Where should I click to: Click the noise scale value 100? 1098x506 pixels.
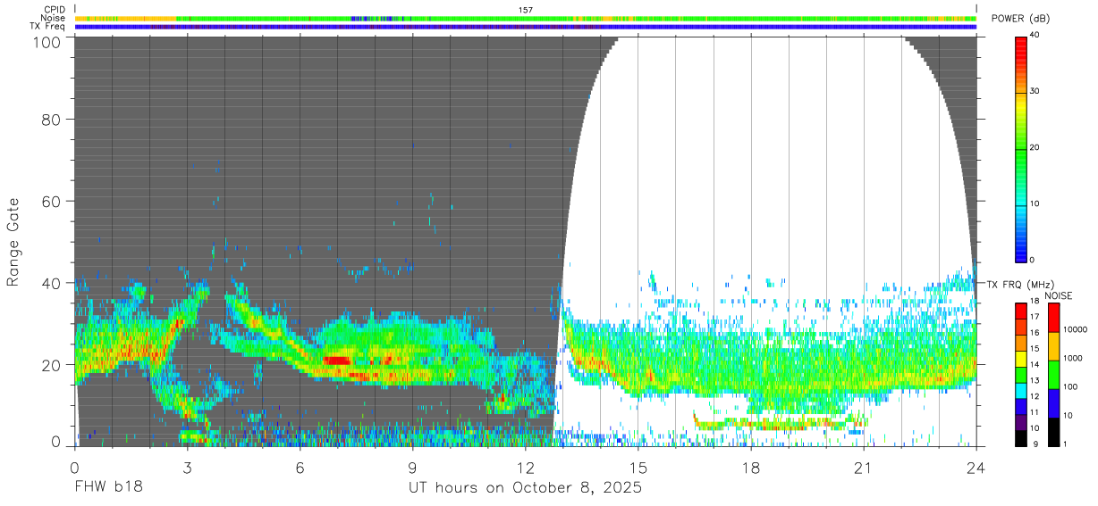point(1070,386)
